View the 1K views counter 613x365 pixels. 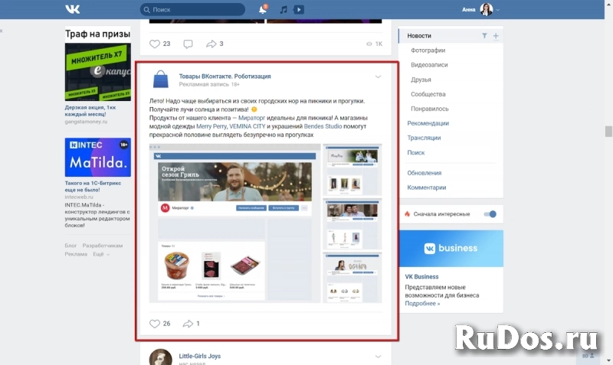coord(374,44)
